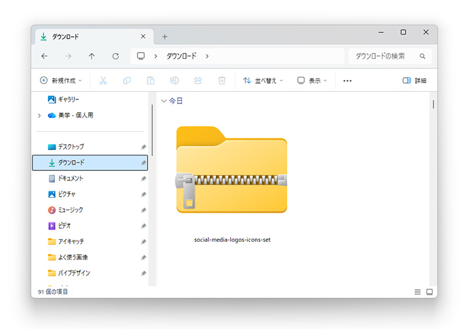
Task: Click pin icon beside アイキャッチ
Action: (x=144, y=242)
